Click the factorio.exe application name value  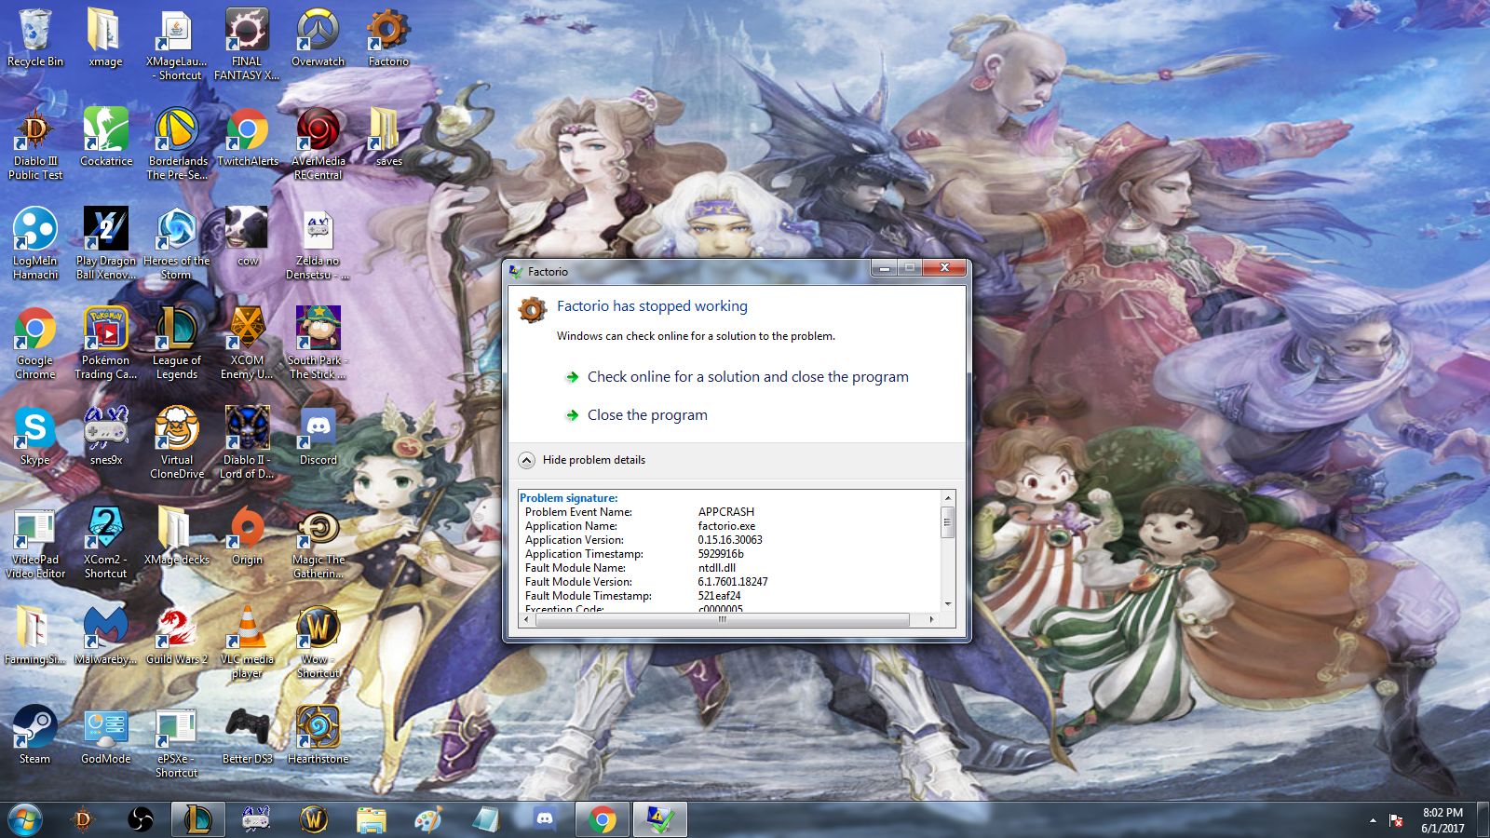click(x=726, y=526)
